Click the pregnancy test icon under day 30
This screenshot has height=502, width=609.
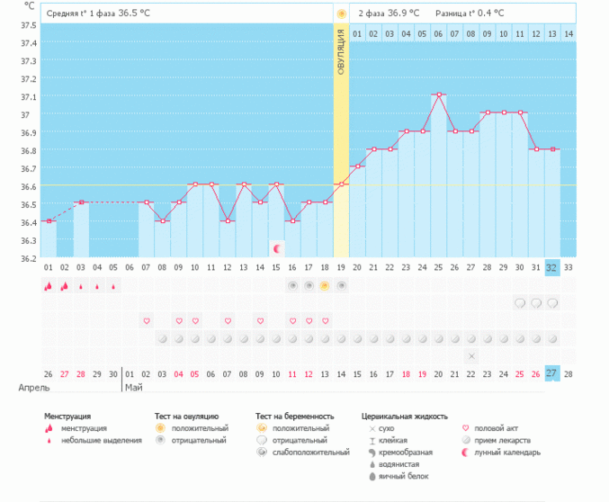(x=520, y=303)
